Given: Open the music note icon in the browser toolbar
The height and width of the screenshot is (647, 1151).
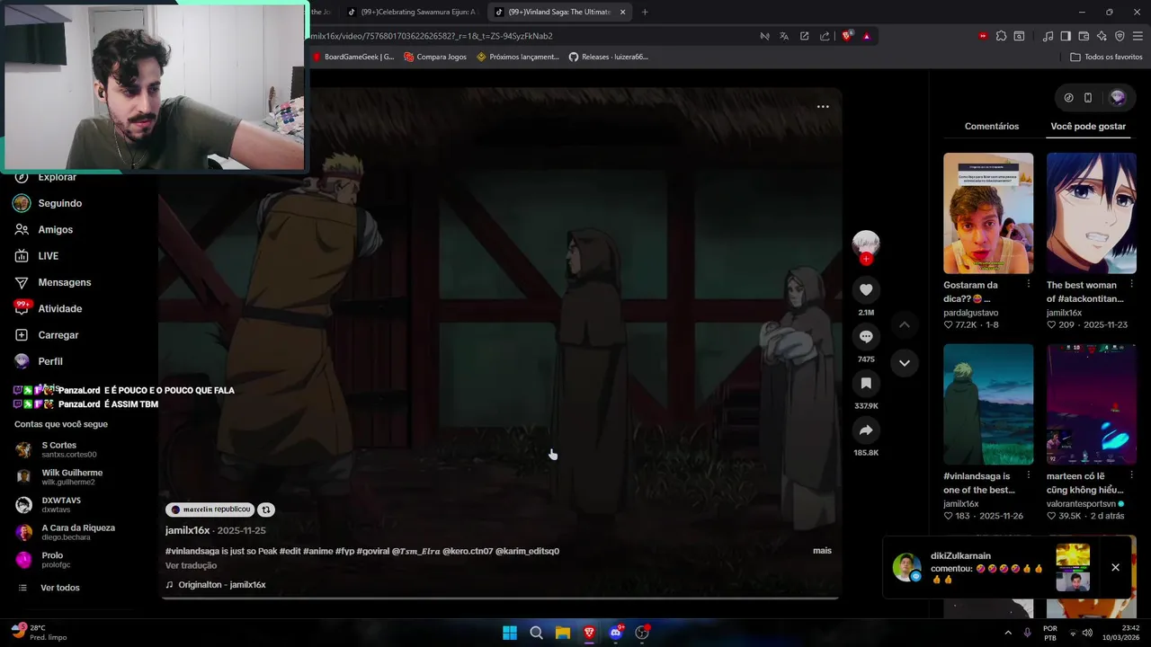Looking at the screenshot, I should pyautogui.click(x=1048, y=36).
